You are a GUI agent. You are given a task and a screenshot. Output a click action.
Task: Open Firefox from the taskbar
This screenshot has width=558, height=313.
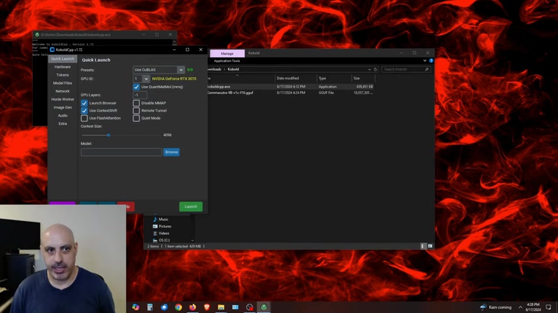point(193,307)
